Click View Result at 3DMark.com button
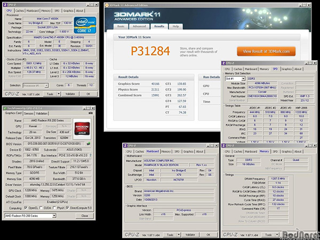 click(266, 51)
